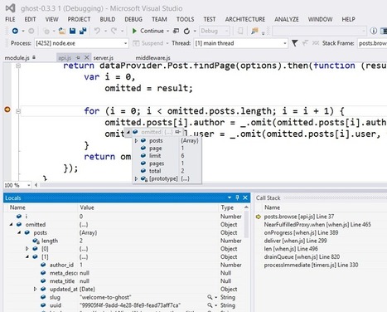
Task: Open the DEBUG menu
Action: 133,19
